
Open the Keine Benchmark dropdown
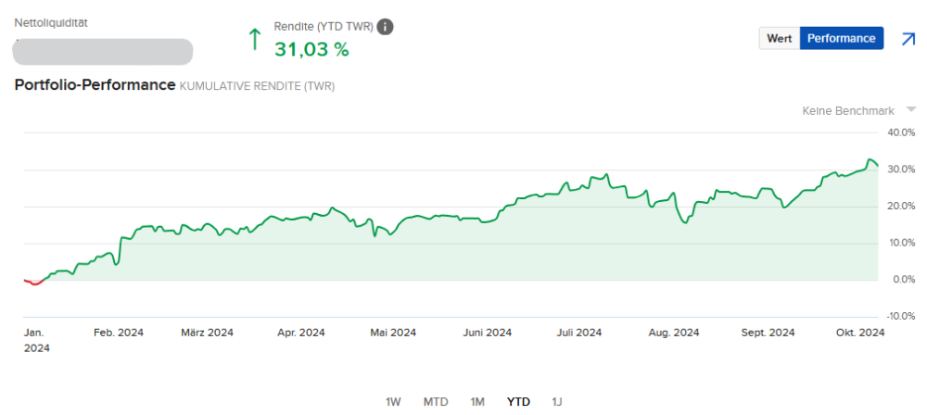[848, 110]
